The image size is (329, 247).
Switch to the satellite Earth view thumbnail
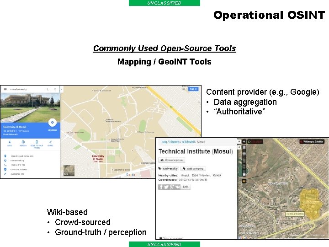[69, 170]
